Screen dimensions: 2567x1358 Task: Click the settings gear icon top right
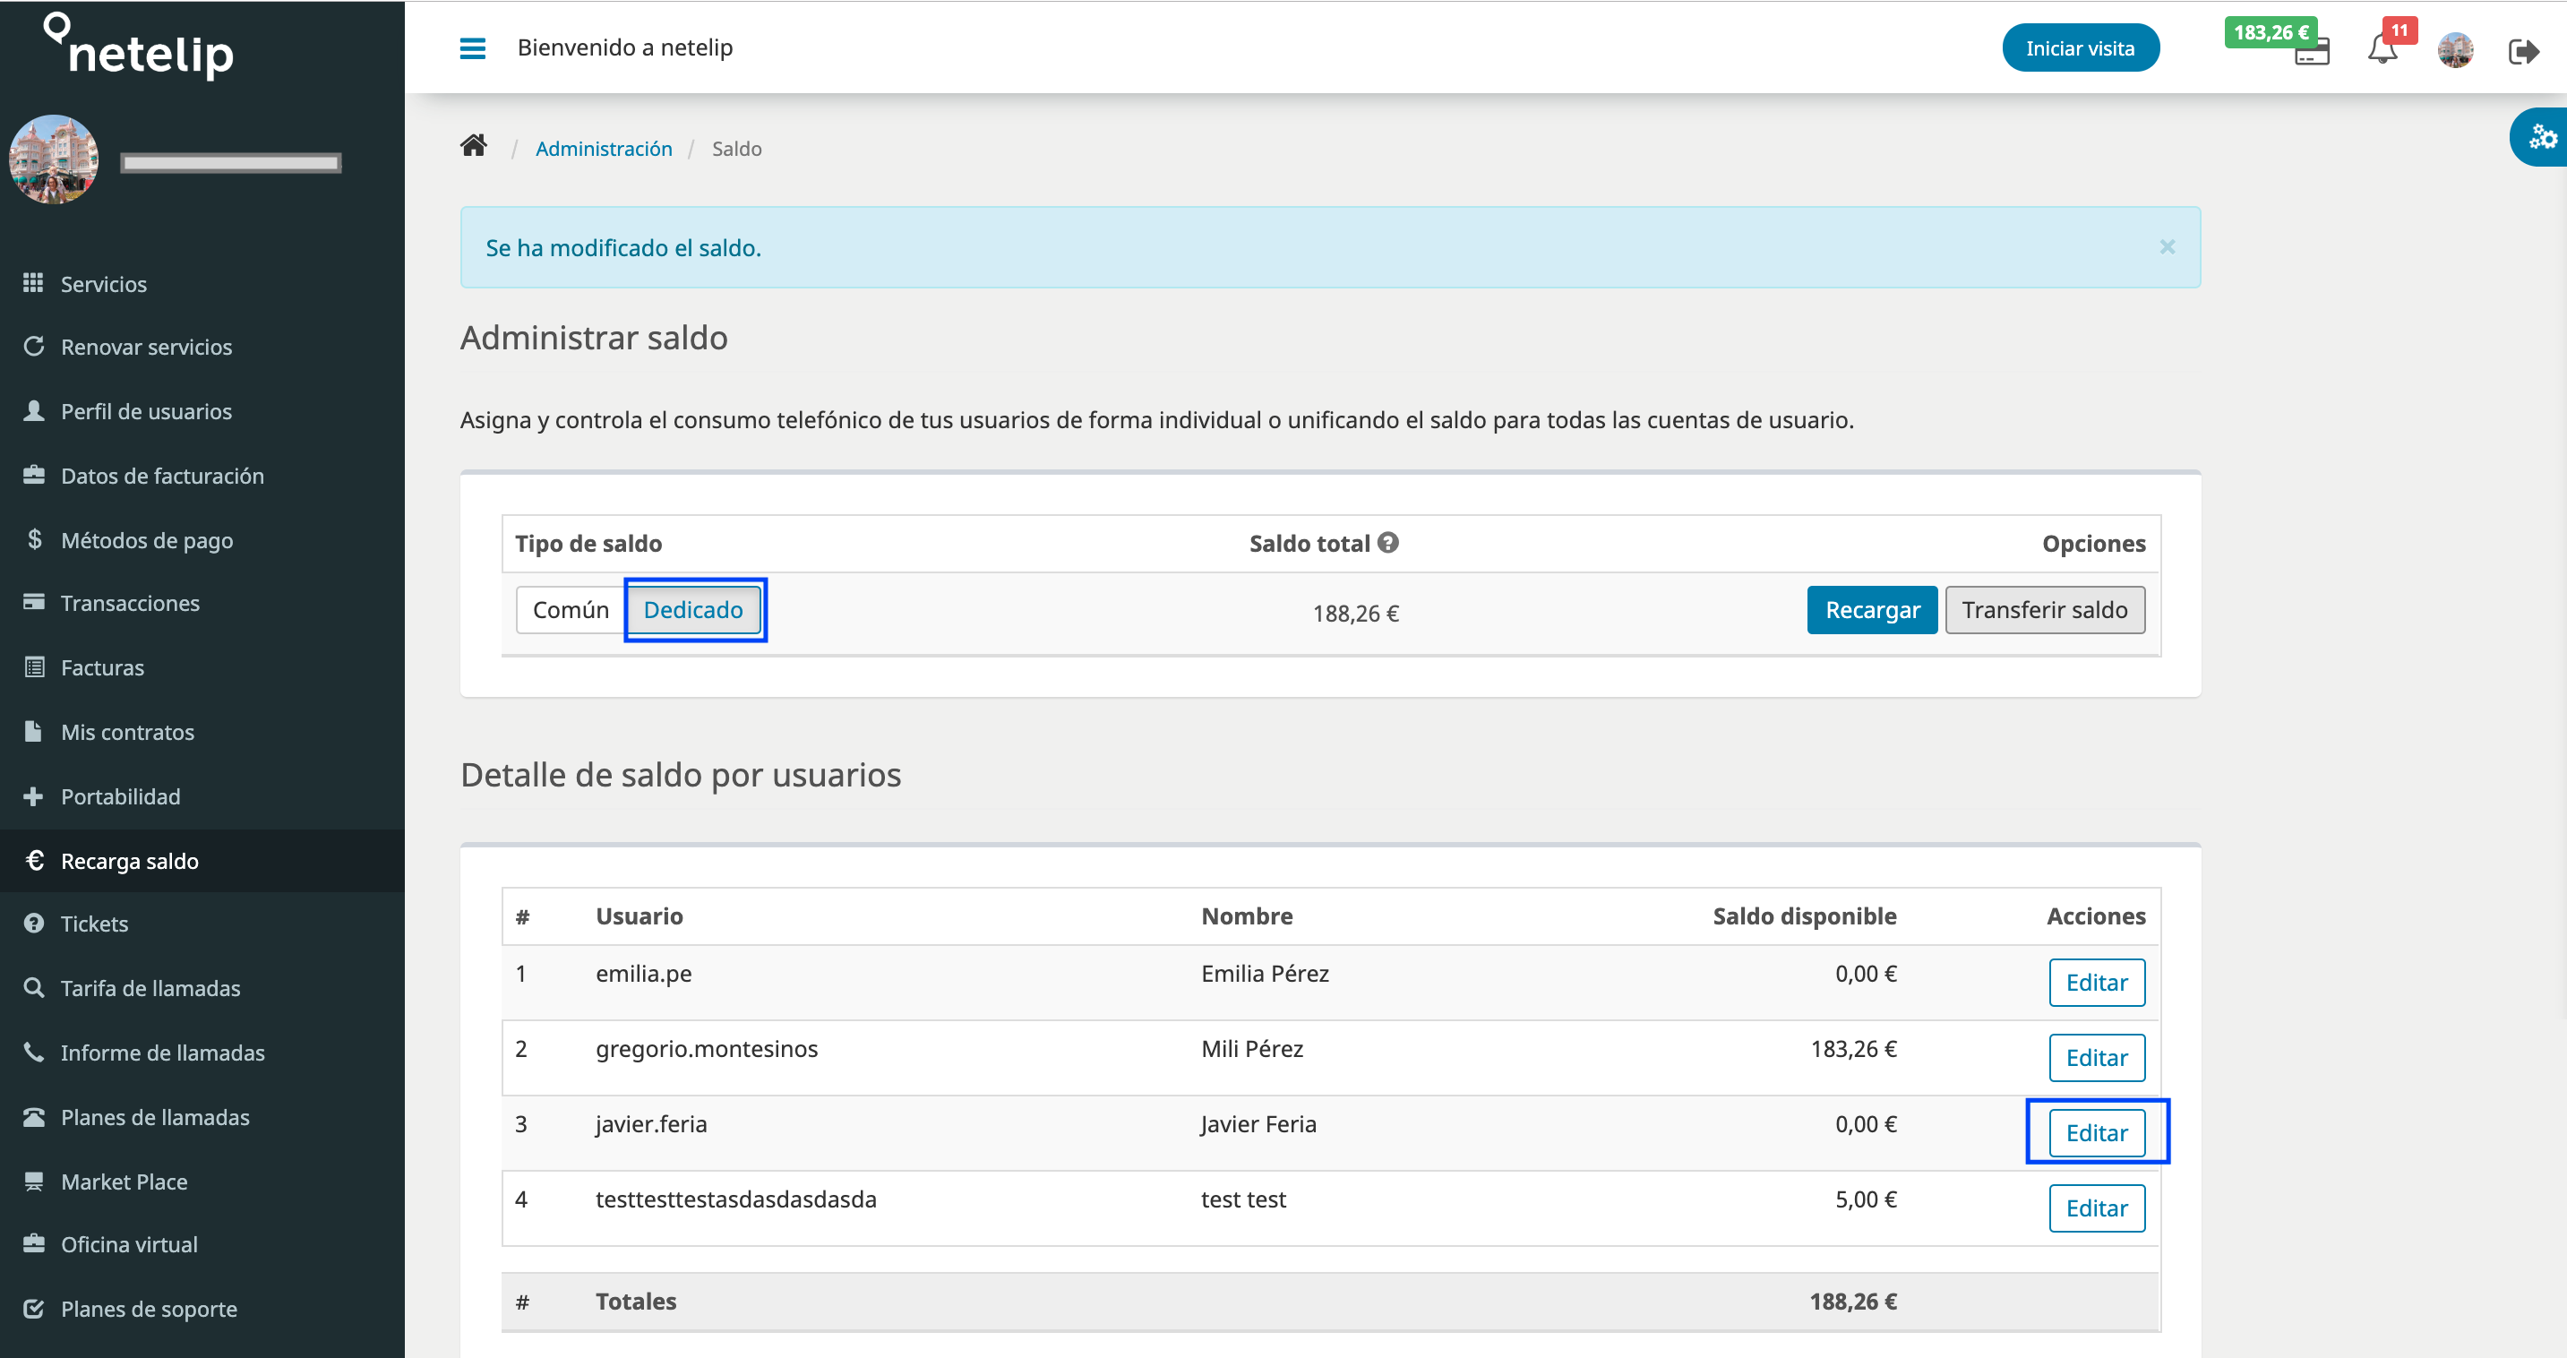coord(2542,136)
